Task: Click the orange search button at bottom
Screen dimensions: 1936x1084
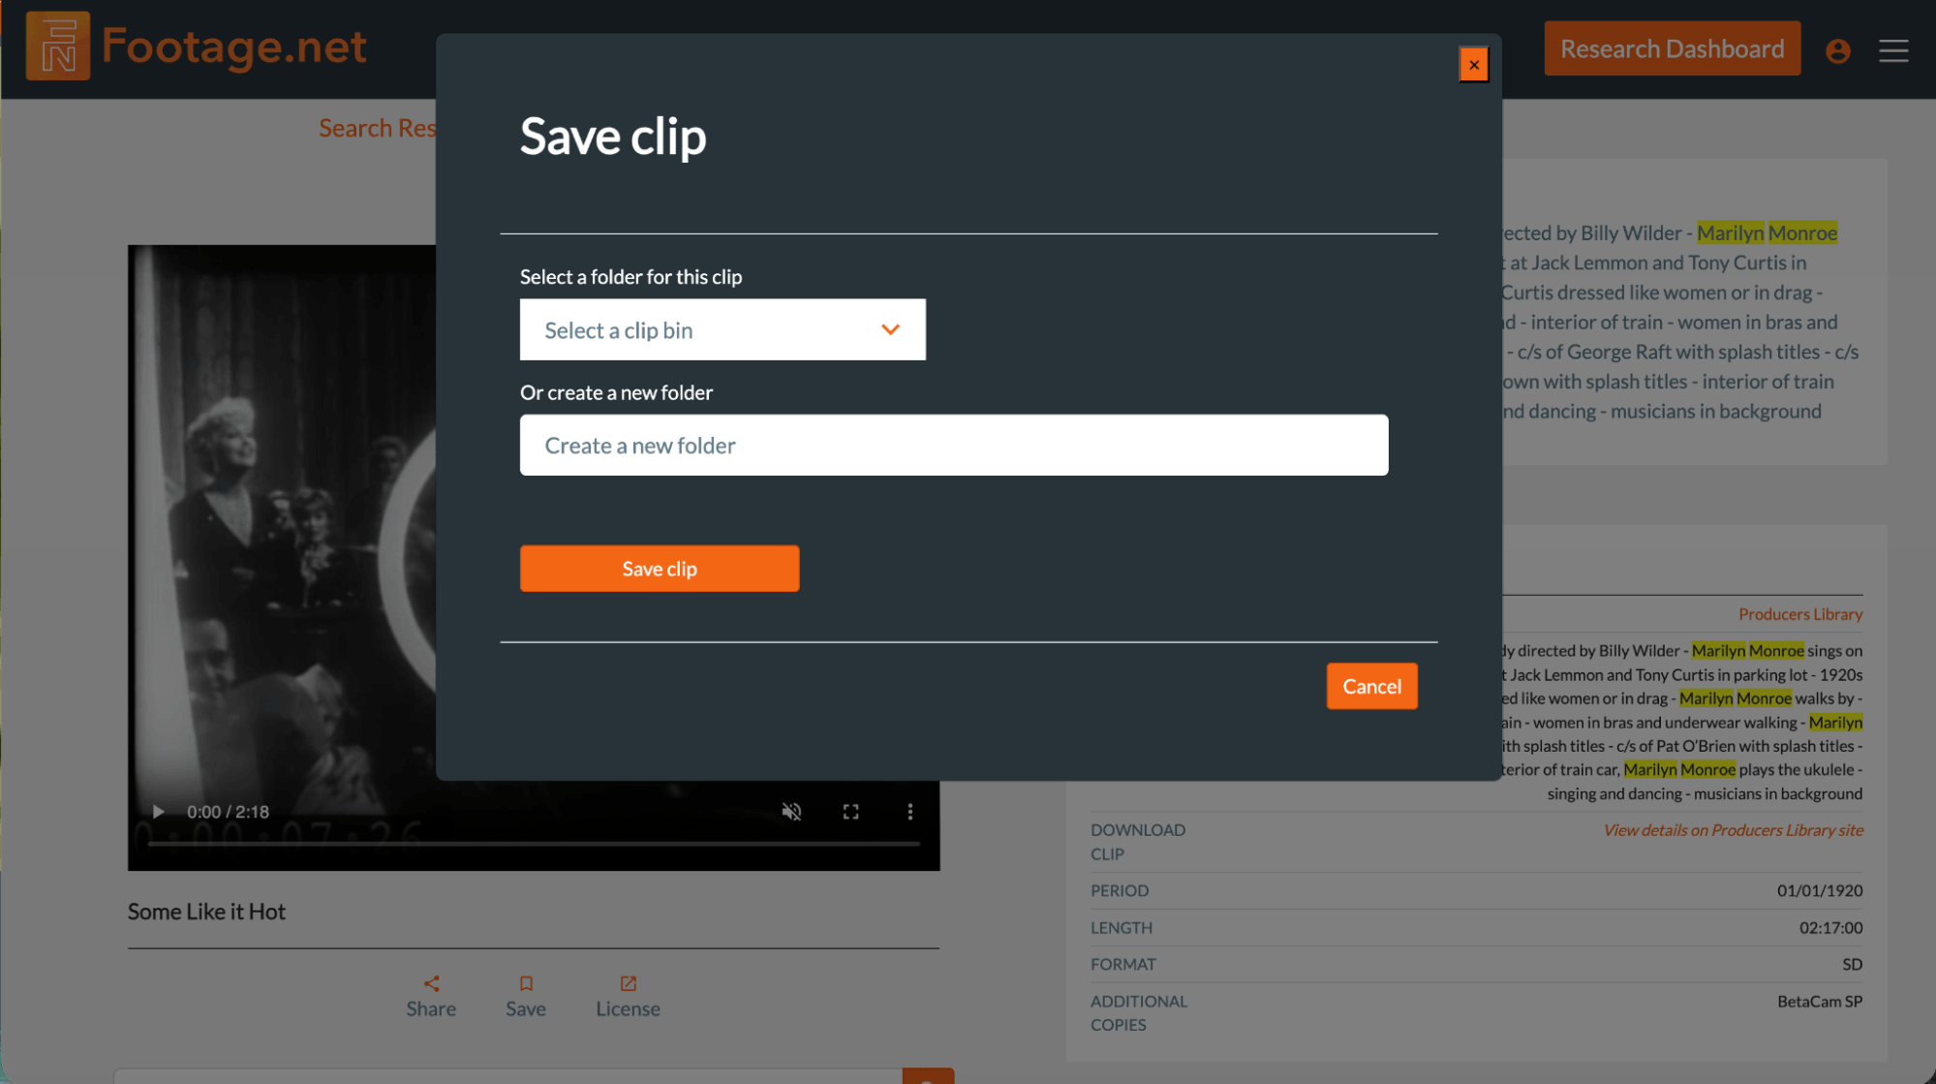Action: pyautogui.click(x=928, y=1076)
